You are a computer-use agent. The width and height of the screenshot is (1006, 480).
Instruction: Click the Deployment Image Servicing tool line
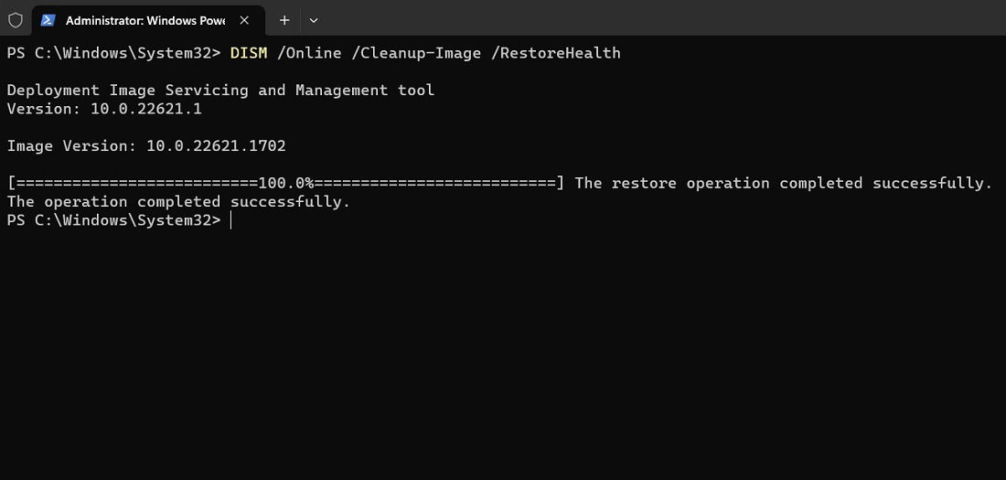pyautogui.click(x=220, y=91)
